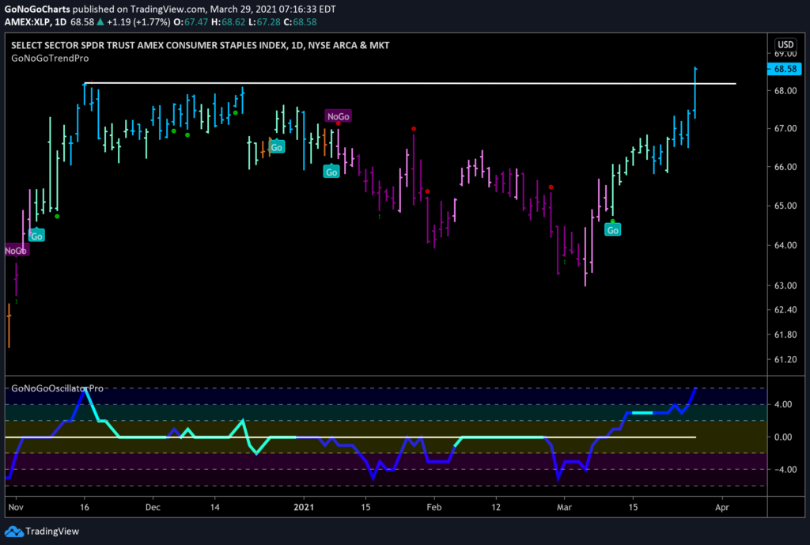Click the 67.00 price axis label
The width and height of the screenshot is (810, 545).
785,129
